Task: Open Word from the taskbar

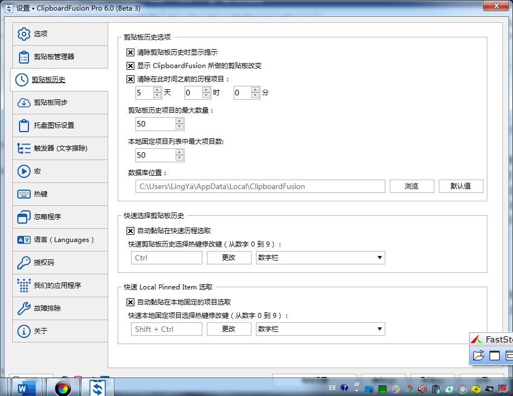Action: tap(27, 388)
